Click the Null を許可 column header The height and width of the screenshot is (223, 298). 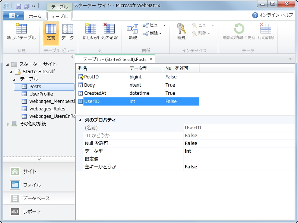tap(181, 68)
